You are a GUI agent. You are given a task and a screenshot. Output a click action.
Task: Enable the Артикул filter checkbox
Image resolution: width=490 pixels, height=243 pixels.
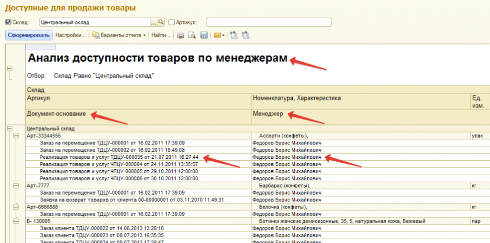[x=172, y=22]
